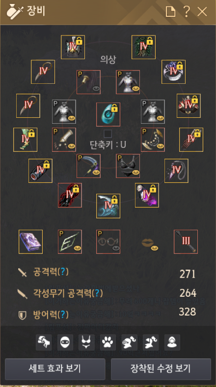Toggle eye visibility on the lips slot
216x387 pixels.
154,248
